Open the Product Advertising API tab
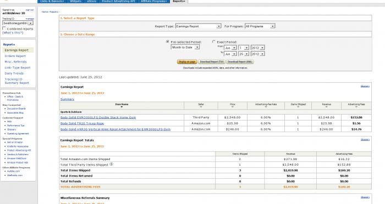385x204 pixels. [118, 1]
